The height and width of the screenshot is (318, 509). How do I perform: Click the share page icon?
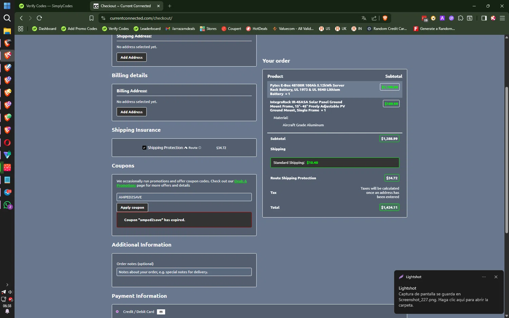tap(374, 18)
